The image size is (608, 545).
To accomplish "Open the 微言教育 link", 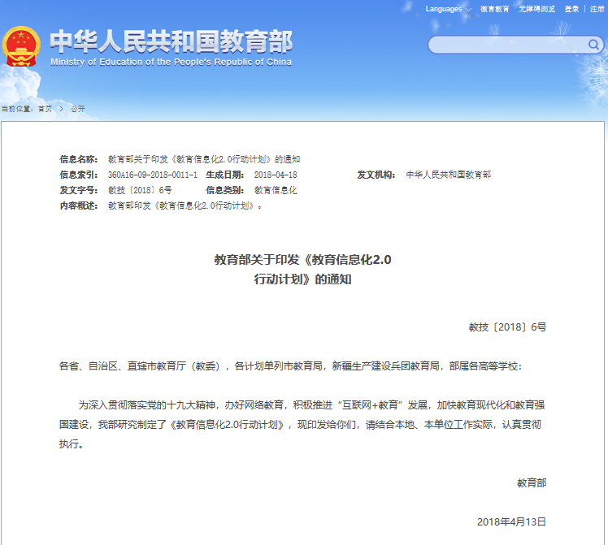I will pos(494,9).
